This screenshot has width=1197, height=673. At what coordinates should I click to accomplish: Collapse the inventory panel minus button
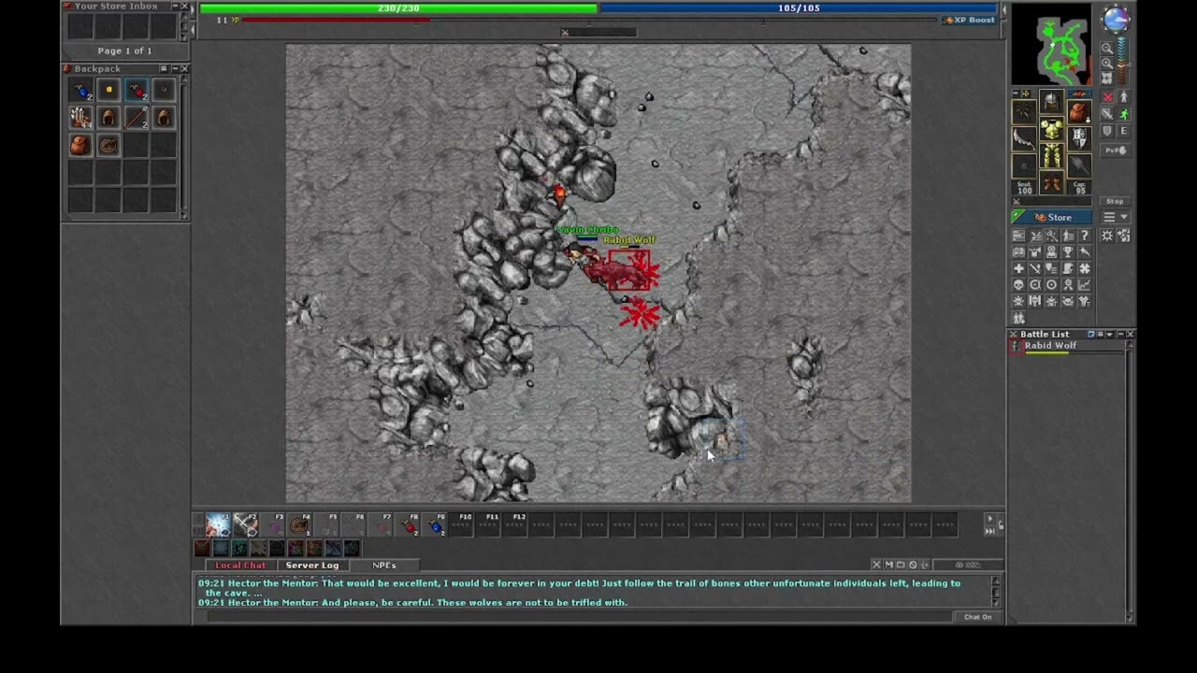pos(1016,93)
